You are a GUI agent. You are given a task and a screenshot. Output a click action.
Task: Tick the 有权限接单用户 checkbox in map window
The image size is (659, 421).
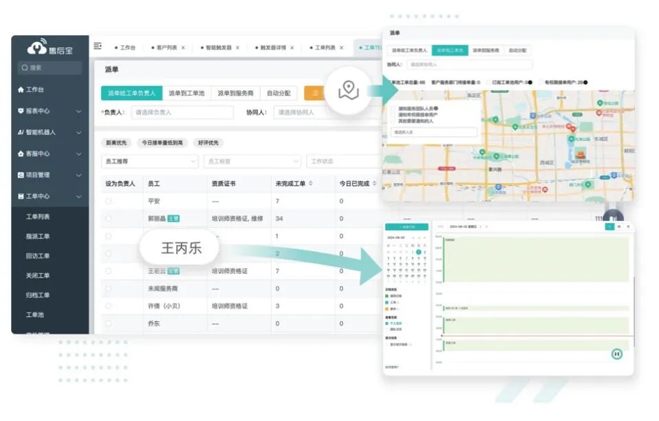541,83
